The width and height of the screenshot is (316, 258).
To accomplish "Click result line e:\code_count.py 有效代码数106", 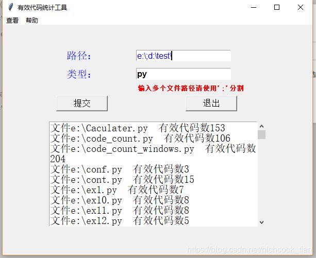I will (x=140, y=138).
